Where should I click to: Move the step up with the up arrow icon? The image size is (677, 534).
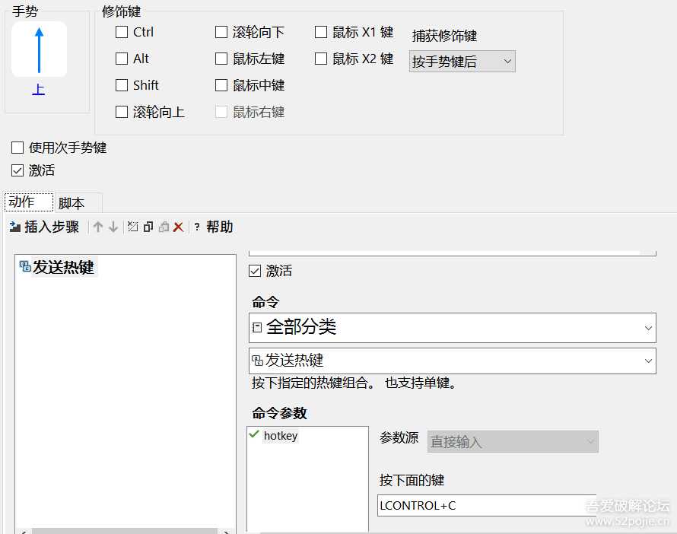98,227
